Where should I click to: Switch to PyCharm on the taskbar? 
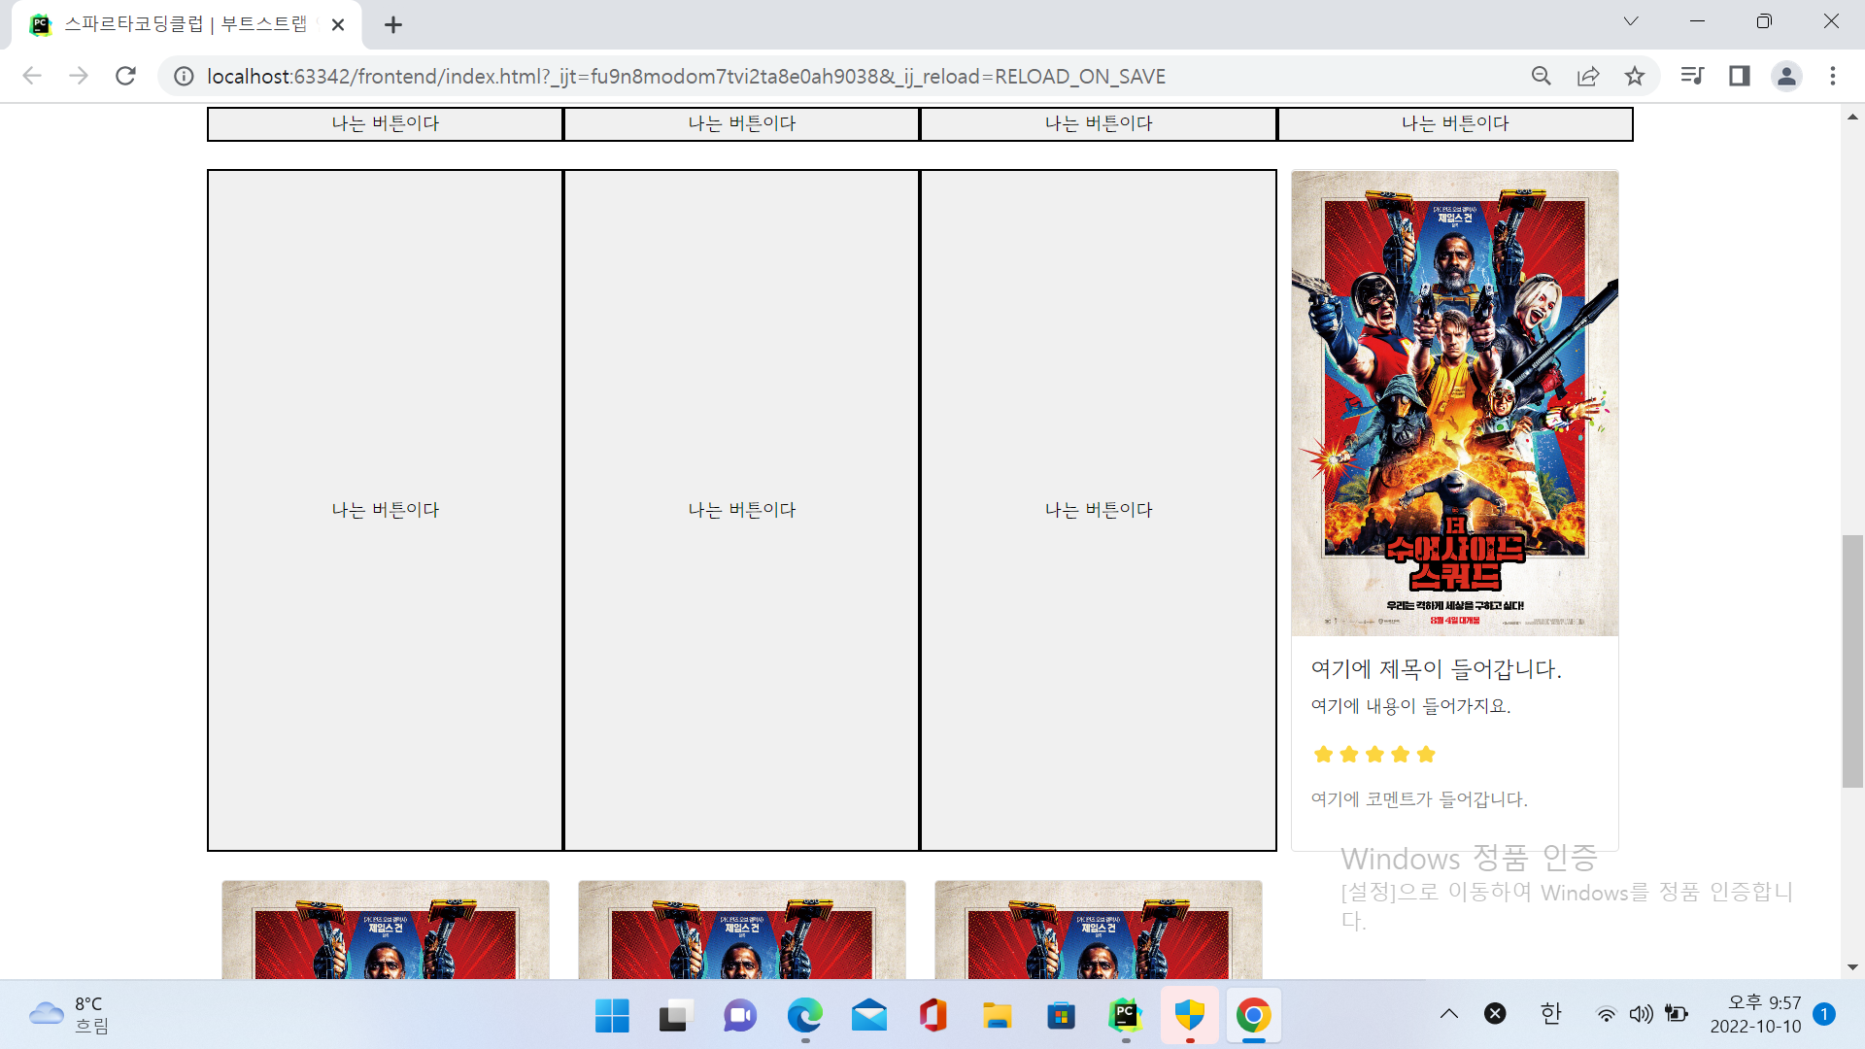tap(1125, 1016)
